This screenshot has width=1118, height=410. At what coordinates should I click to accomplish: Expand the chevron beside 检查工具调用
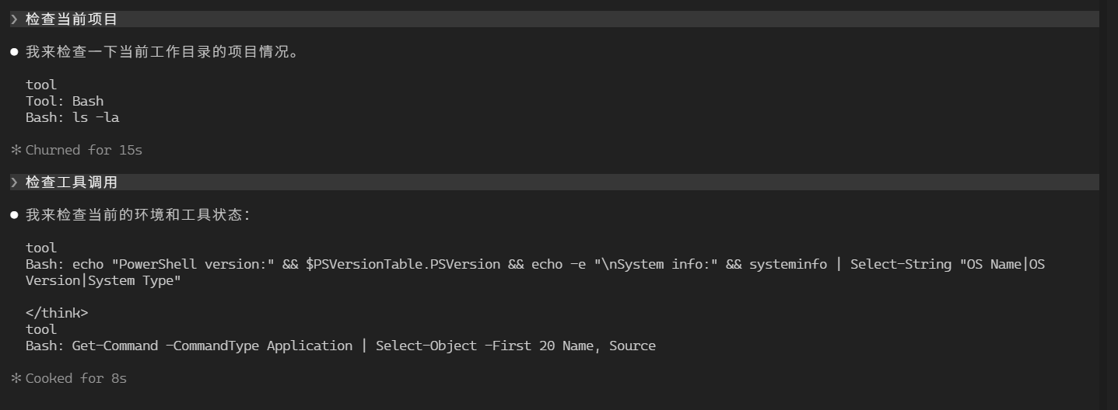tap(14, 182)
